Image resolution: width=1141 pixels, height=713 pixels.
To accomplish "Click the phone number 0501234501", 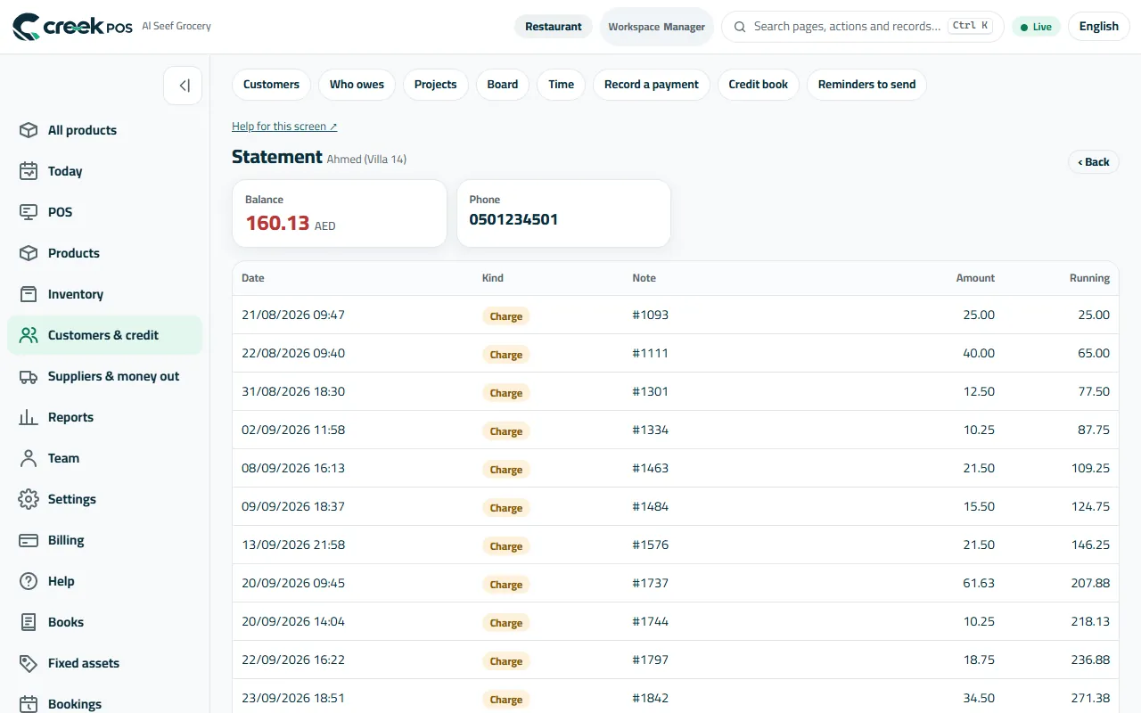I will [x=513, y=220].
